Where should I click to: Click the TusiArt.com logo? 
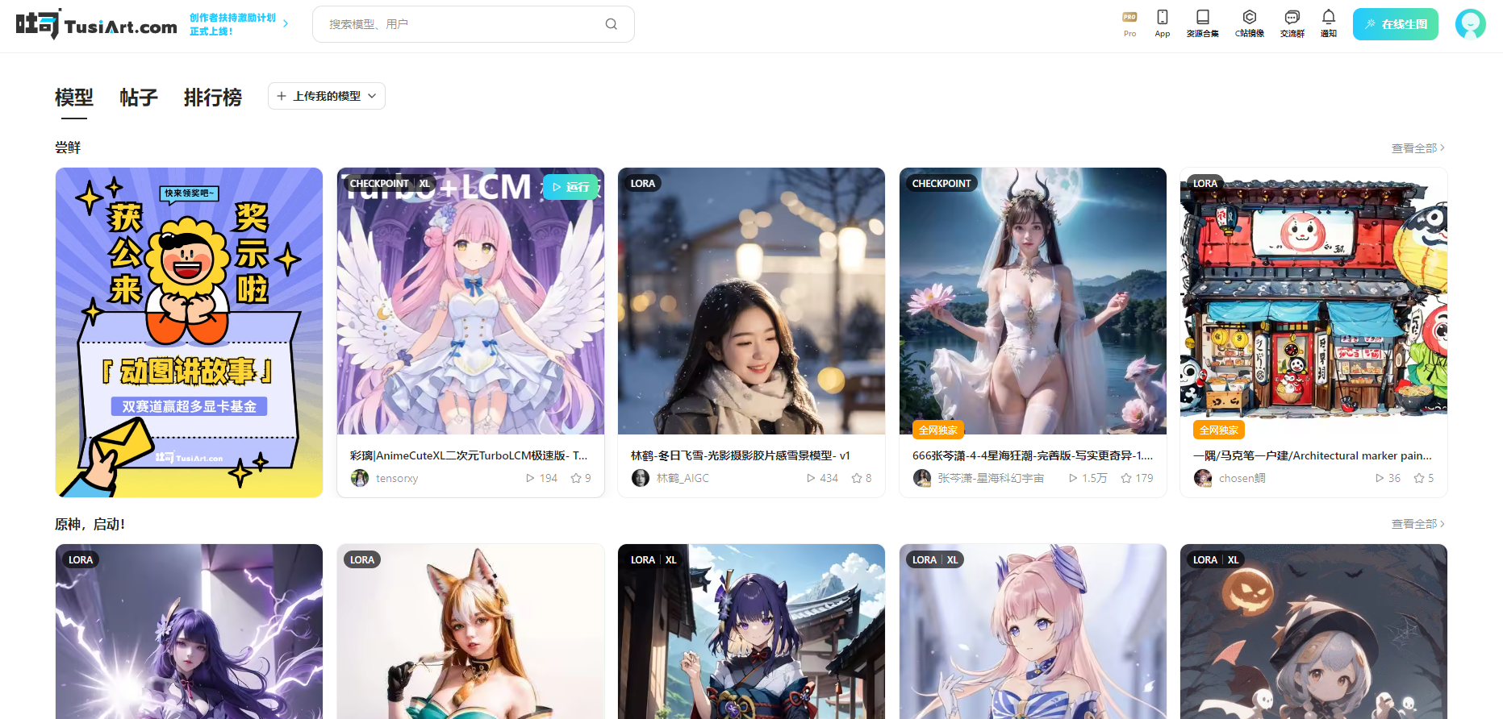(x=96, y=24)
